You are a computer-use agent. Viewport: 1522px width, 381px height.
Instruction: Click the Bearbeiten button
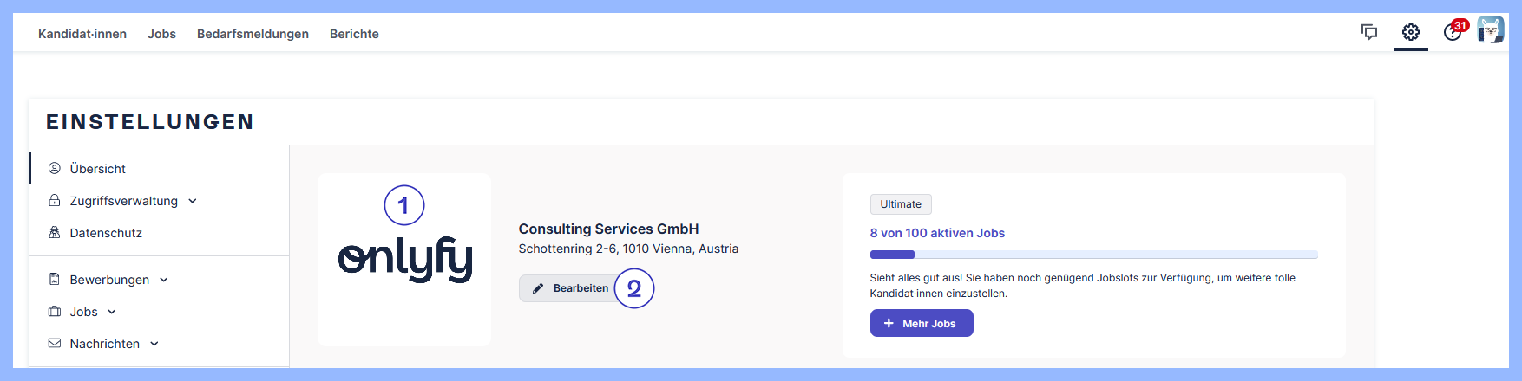pyautogui.click(x=570, y=288)
